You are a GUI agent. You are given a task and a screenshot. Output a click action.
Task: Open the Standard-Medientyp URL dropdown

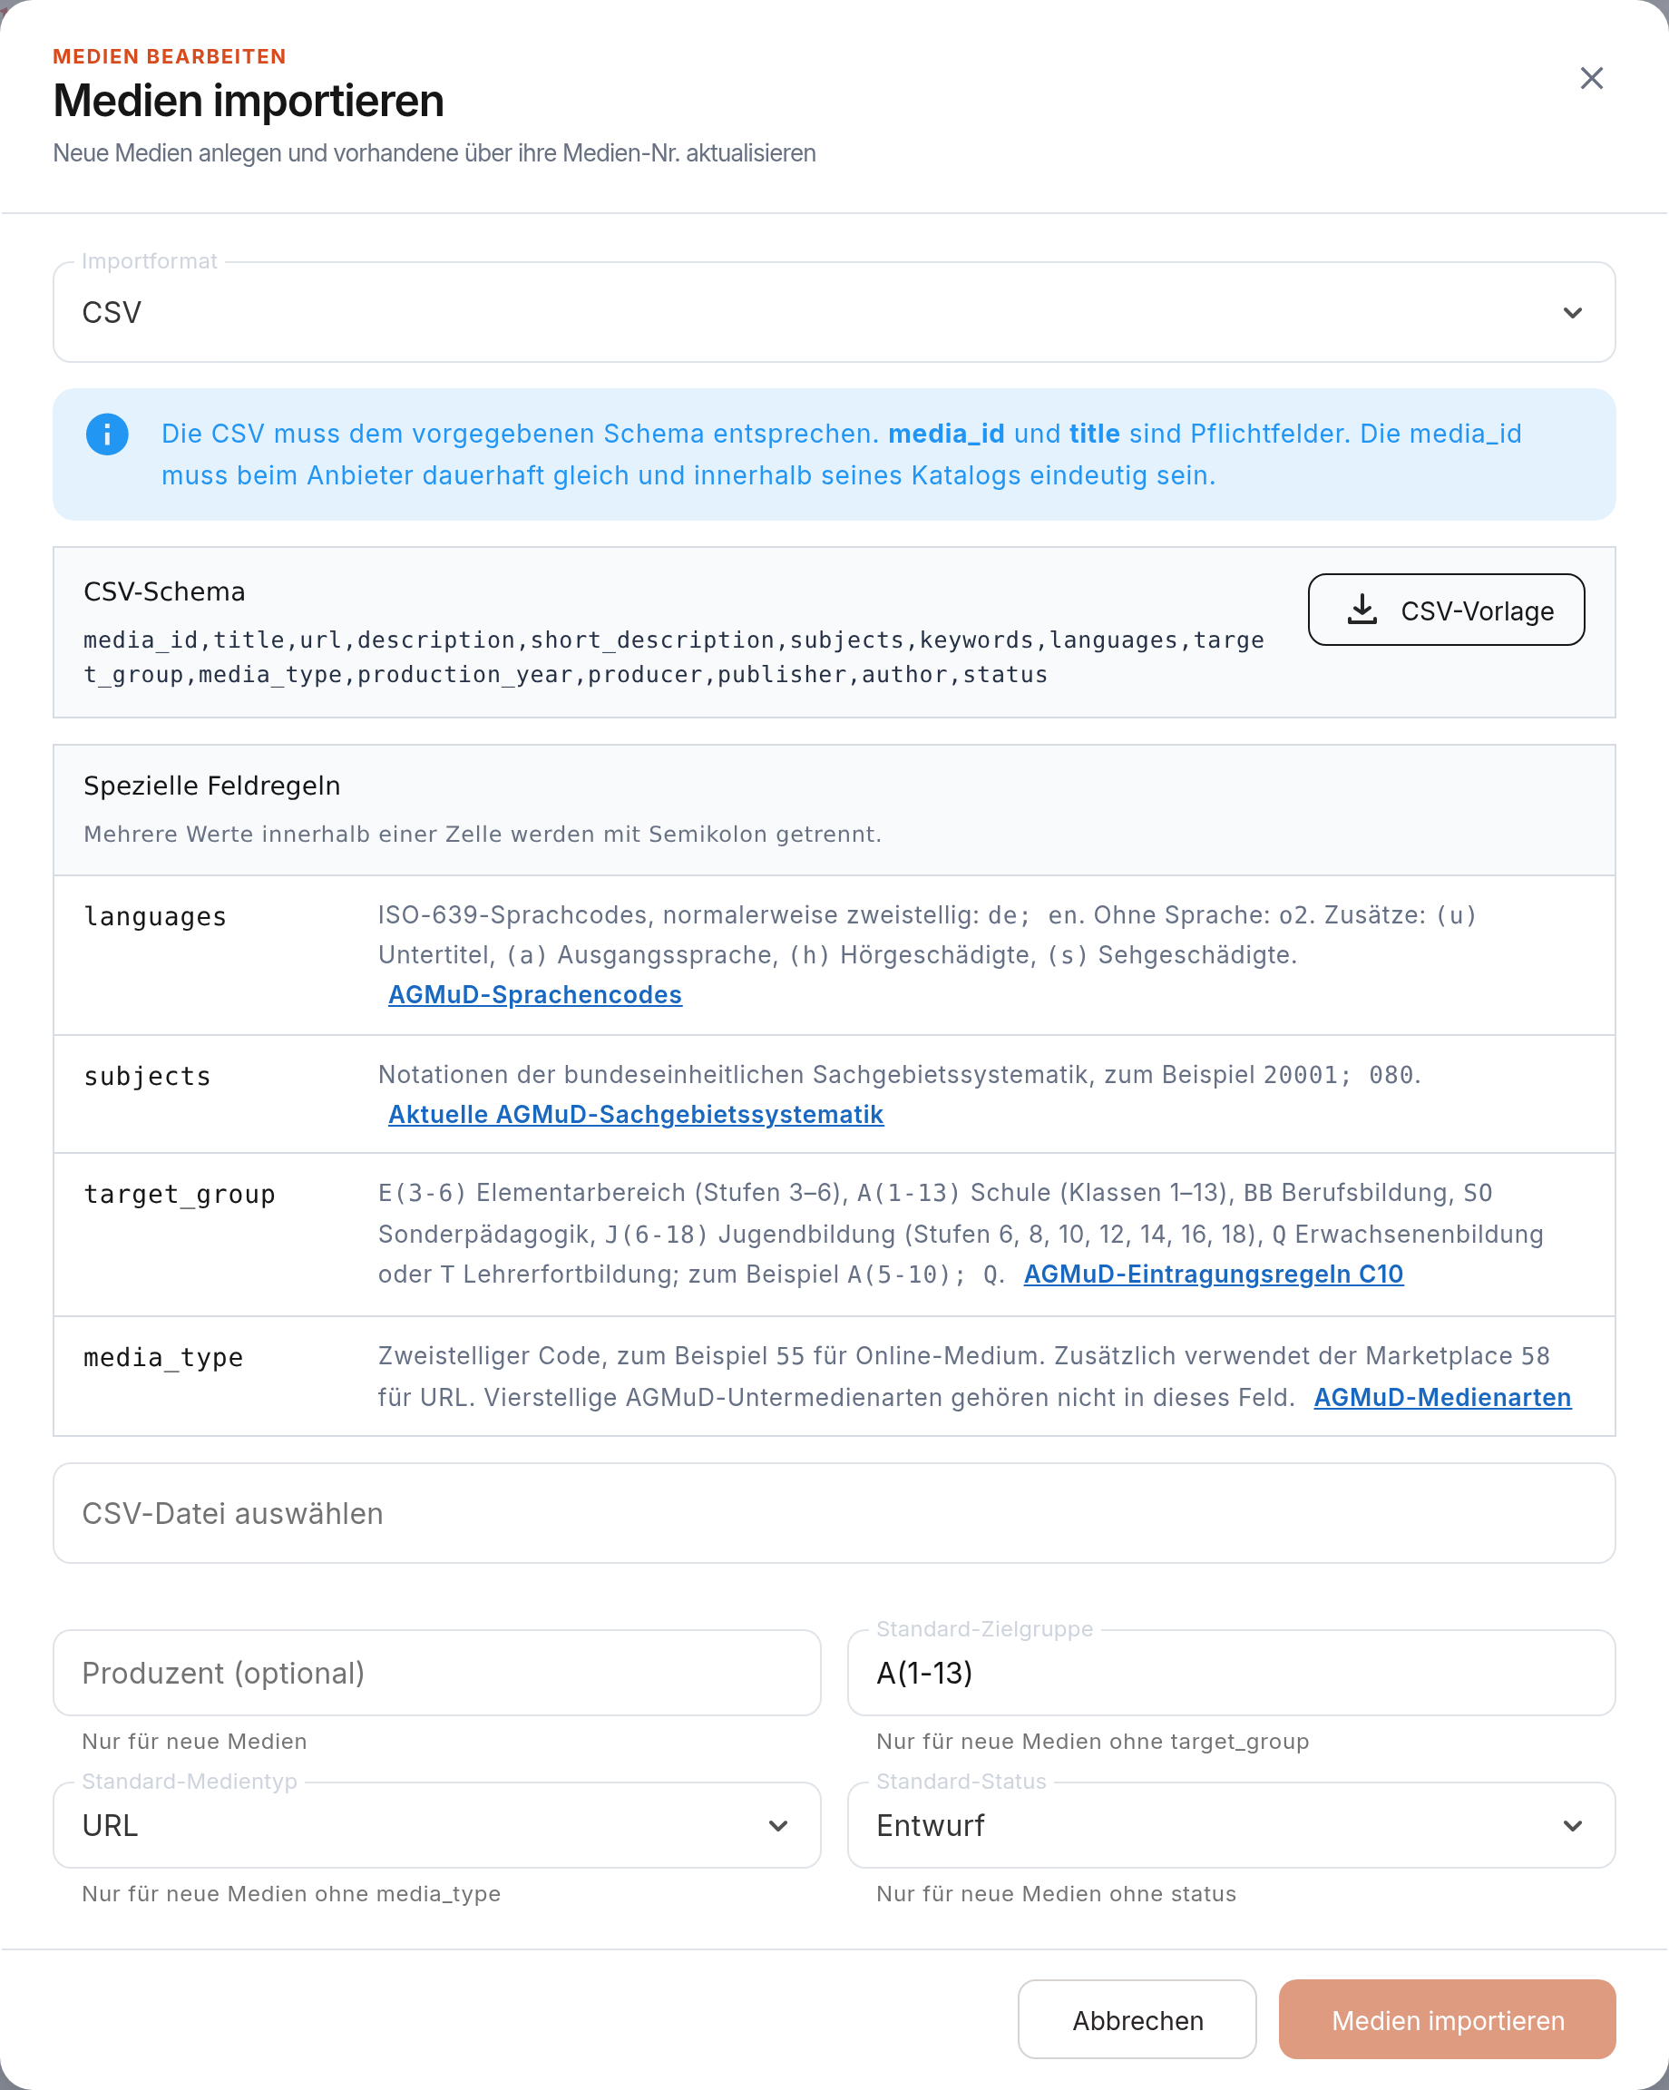[x=437, y=1825]
